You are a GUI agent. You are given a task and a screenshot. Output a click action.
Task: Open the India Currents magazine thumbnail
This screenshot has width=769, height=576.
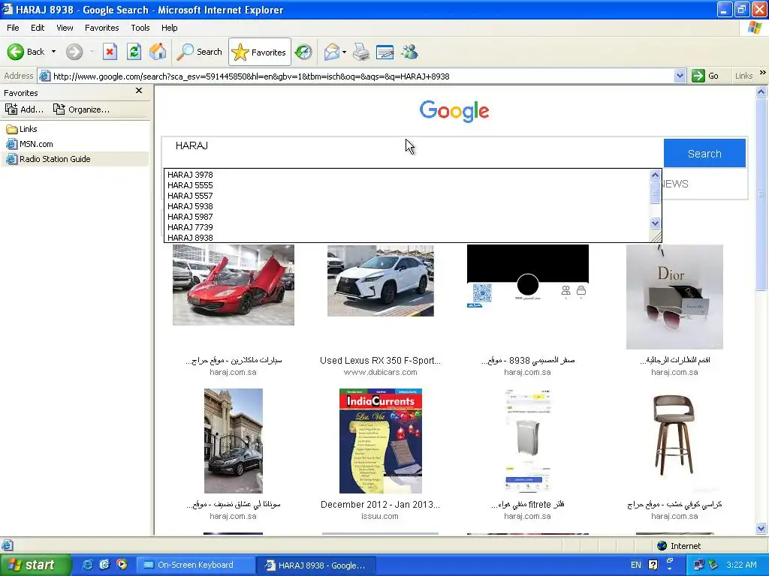[x=381, y=441]
